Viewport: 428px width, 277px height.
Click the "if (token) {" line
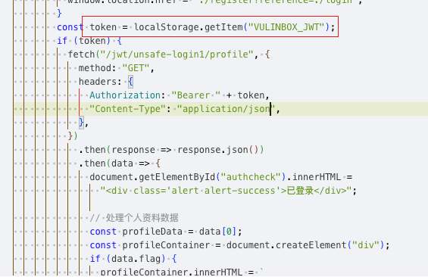click(89, 41)
